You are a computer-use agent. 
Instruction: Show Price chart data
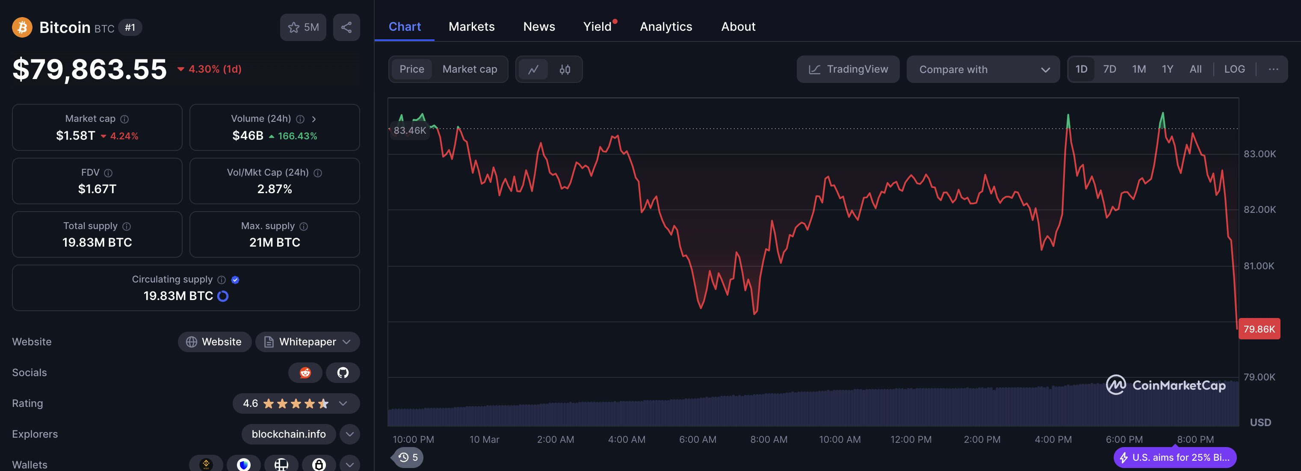tap(411, 69)
